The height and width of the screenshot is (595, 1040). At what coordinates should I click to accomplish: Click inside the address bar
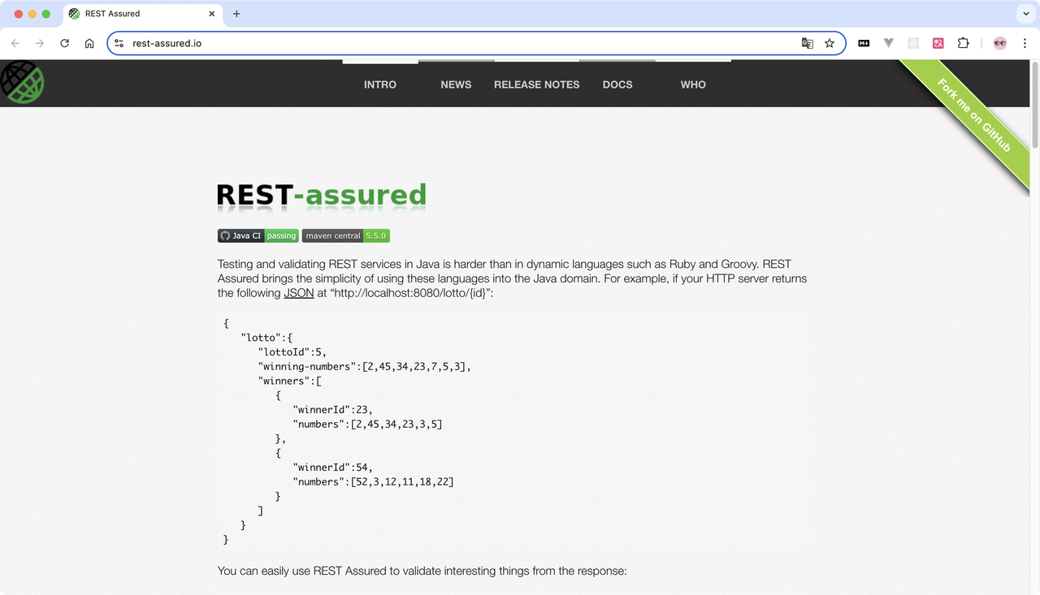coord(406,43)
